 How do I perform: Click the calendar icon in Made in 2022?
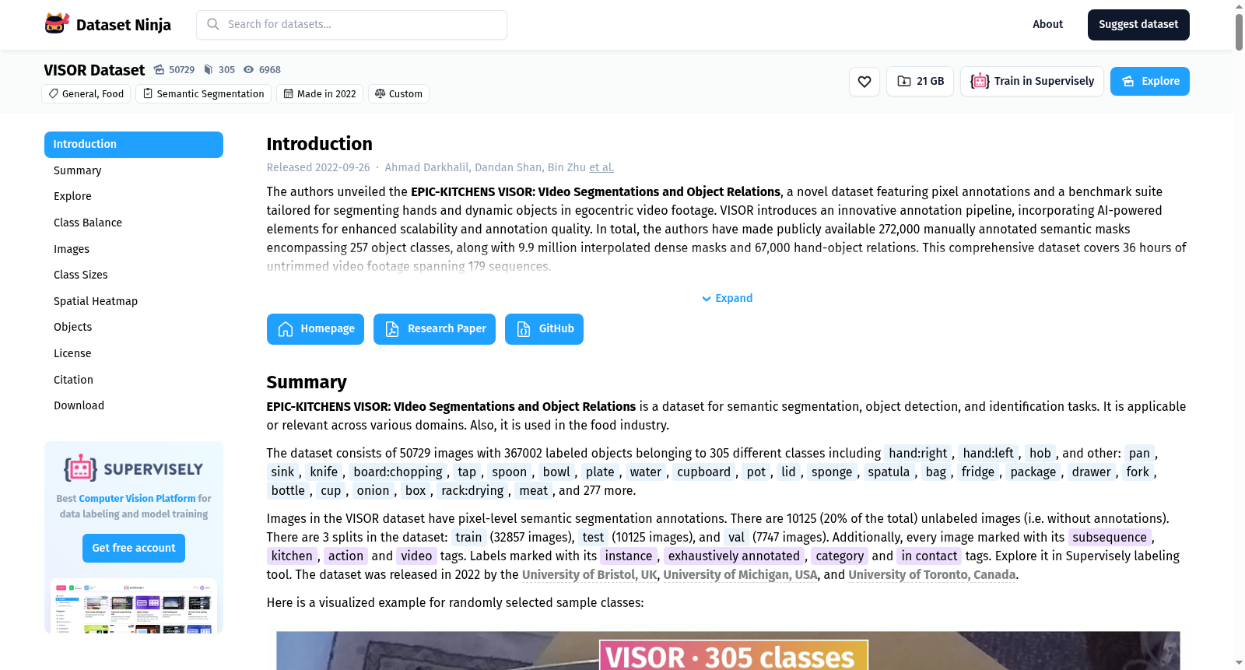click(288, 93)
